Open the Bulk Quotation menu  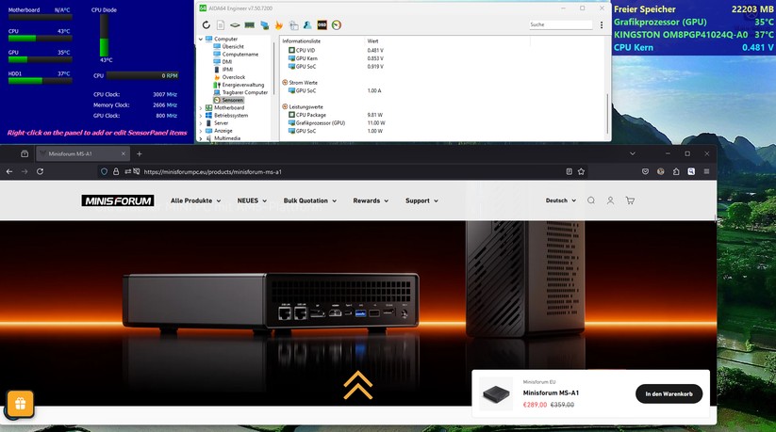(310, 200)
